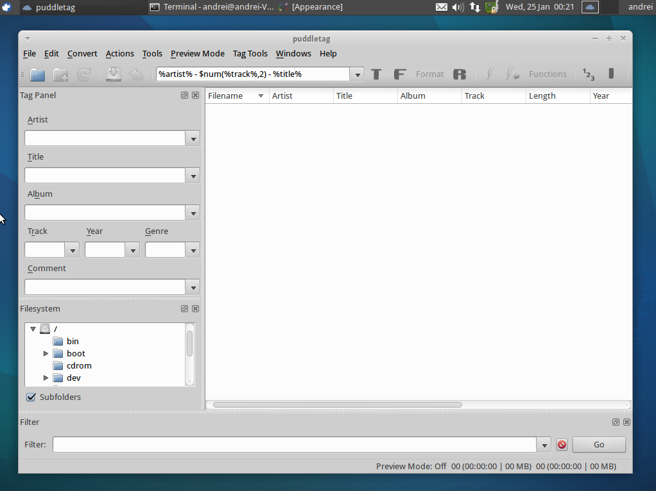Open the Tools menu
The height and width of the screenshot is (491, 656).
[152, 53]
